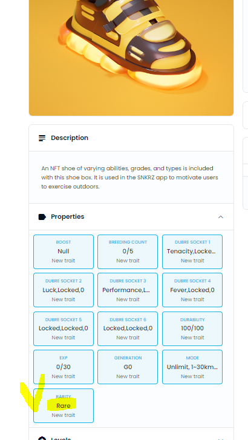248x440 pixels.
Task: Open the Description section header
Action: [x=131, y=138]
